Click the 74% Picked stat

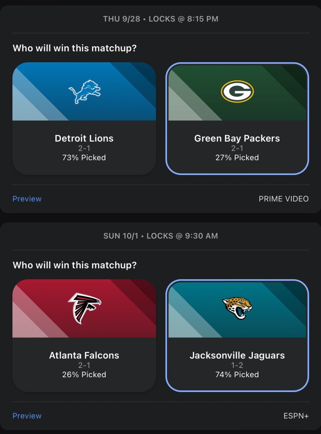pos(237,375)
